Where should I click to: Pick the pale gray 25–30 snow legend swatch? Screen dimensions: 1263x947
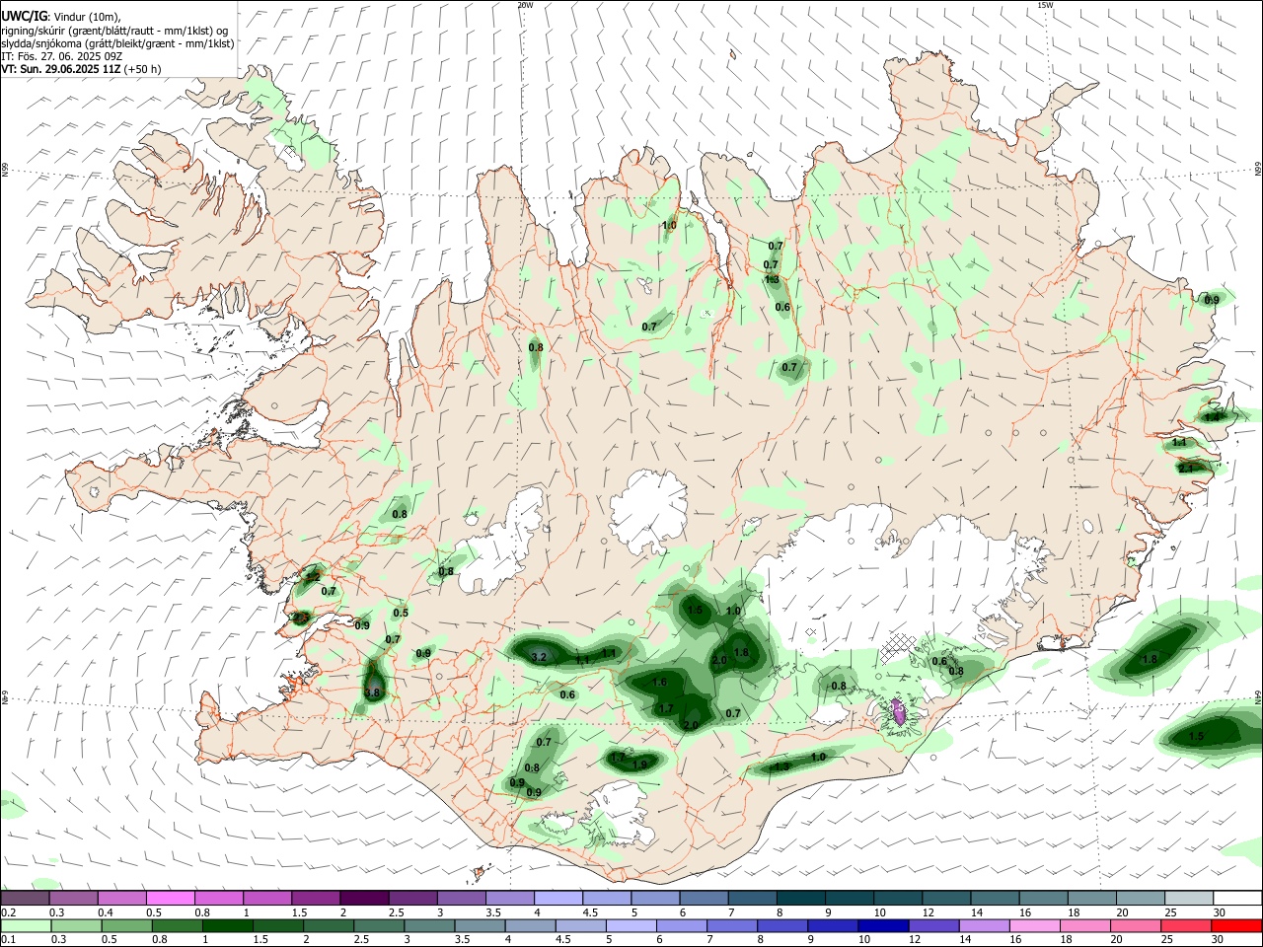coord(1189,899)
